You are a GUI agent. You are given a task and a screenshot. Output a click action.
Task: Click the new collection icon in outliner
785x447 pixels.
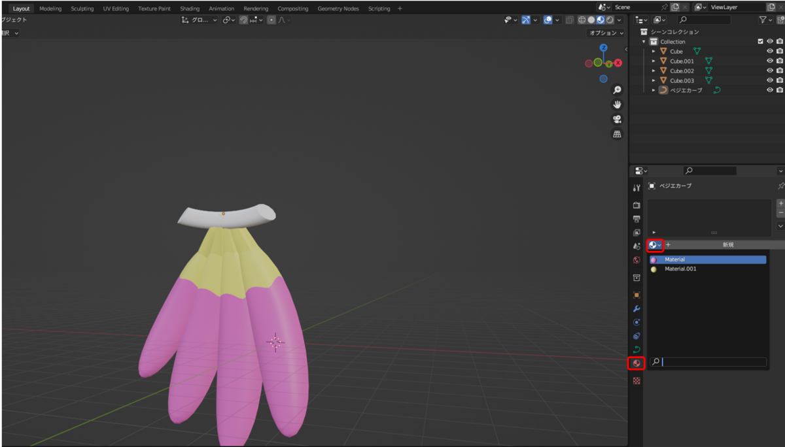click(780, 20)
